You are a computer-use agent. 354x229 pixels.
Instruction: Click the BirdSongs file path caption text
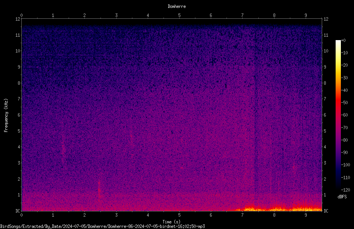pos(102,226)
